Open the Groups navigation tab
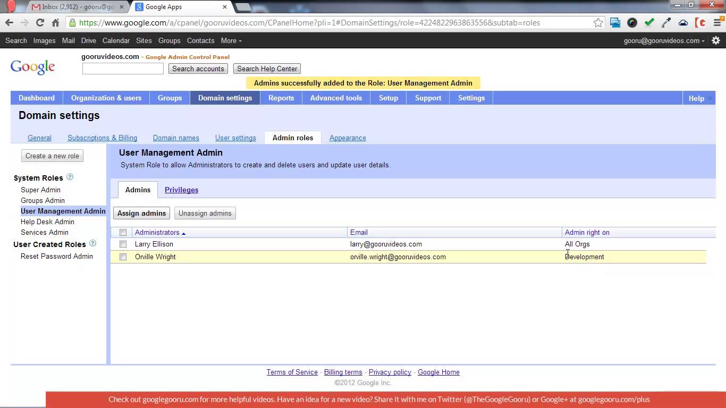The height and width of the screenshot is (408, 726). click(x=170, y=98)
